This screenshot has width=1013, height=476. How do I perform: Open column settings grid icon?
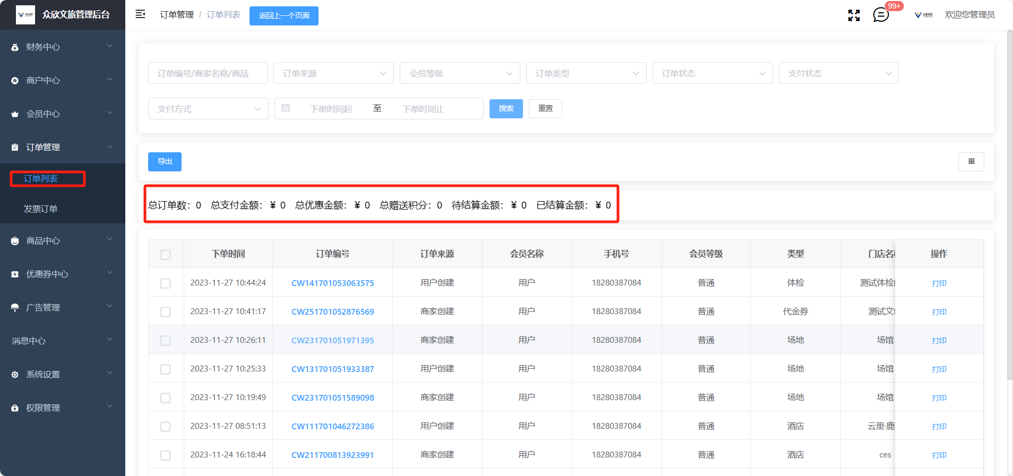point(971,161)
